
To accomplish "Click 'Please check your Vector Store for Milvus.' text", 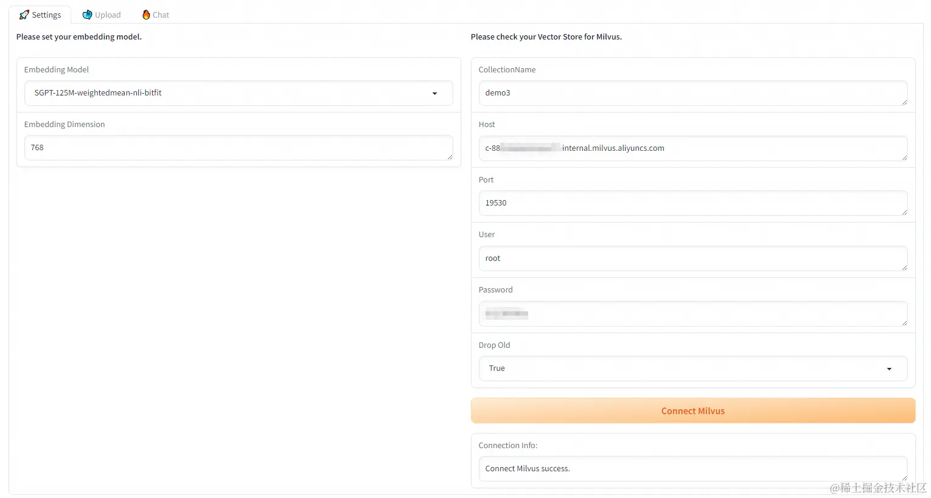I will pos(546,37).
